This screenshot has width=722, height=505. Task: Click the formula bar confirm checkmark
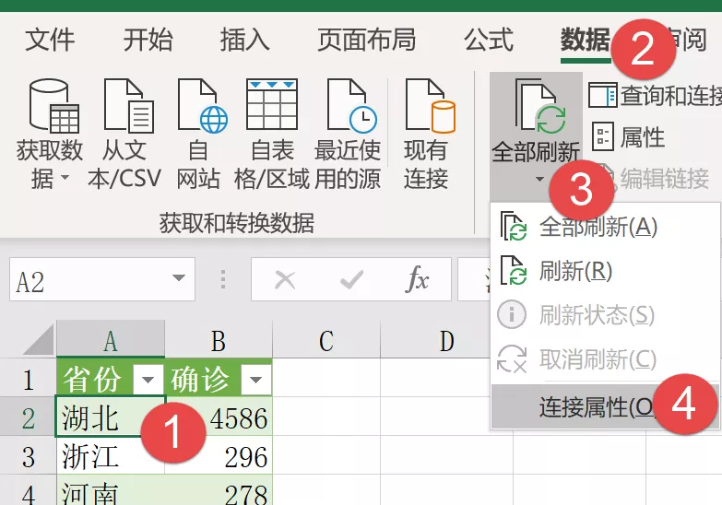352,279
